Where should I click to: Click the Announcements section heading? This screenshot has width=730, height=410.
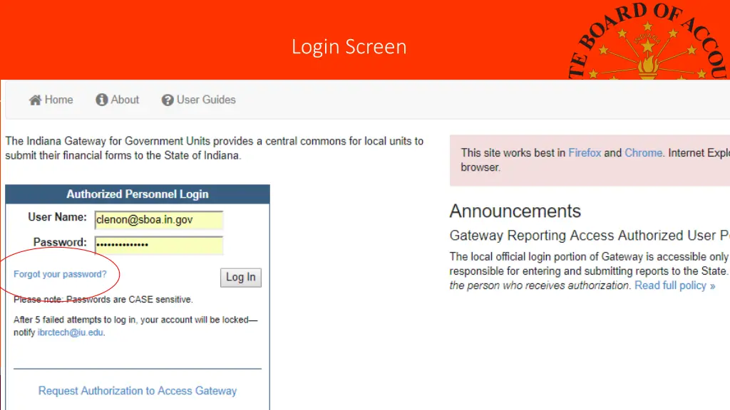[515, 211]
